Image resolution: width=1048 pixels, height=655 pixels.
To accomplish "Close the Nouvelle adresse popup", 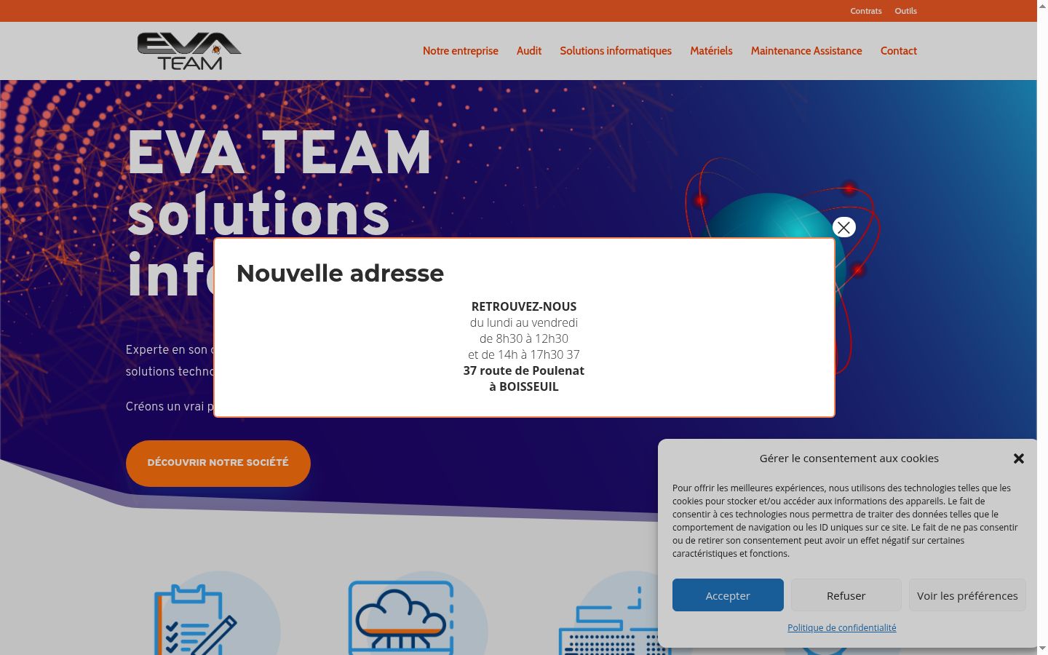I will pos(844,228).
